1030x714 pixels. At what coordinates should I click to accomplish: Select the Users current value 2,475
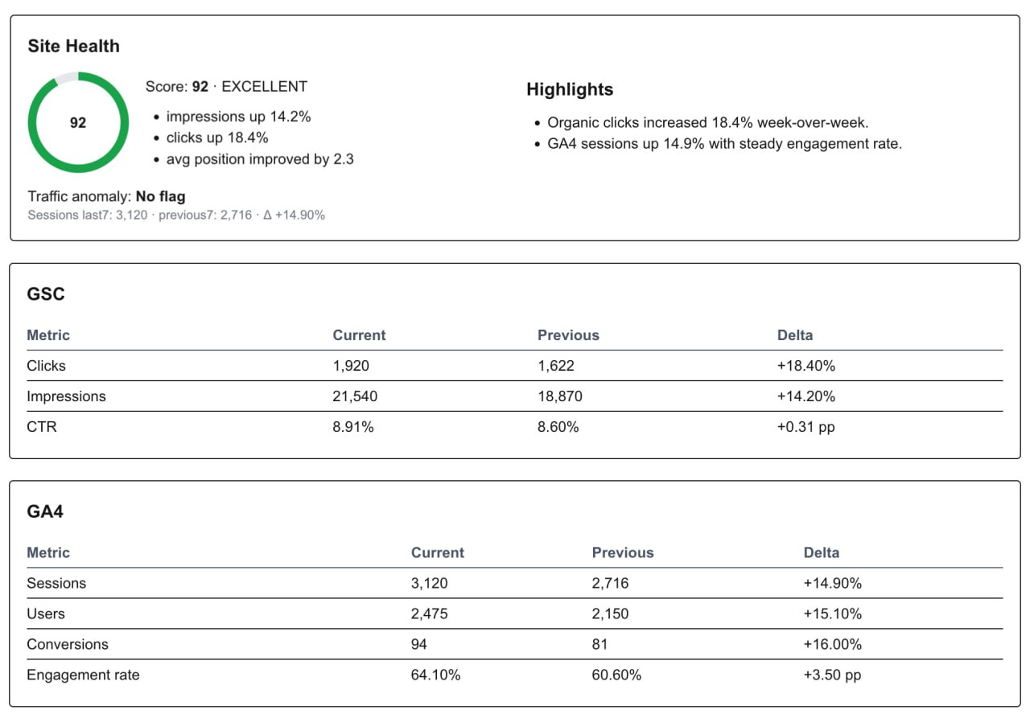click(x=429, y=613)
